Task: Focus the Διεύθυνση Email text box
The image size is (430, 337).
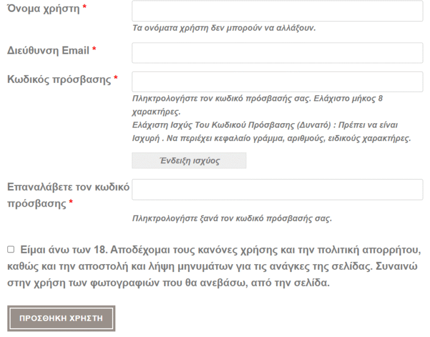Action: click(277, 53)
